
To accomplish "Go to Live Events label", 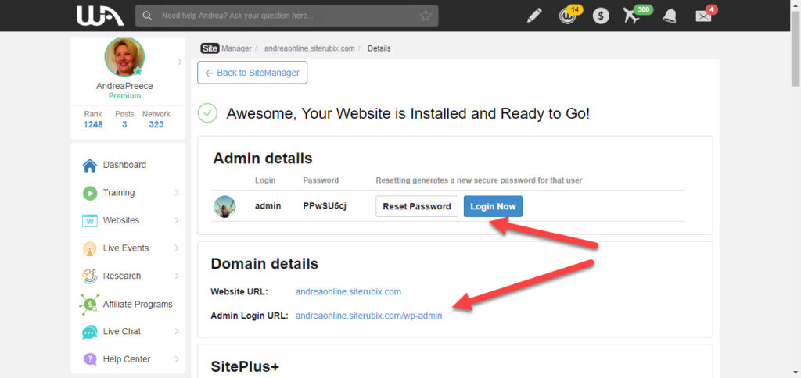I will pos(126,248).
